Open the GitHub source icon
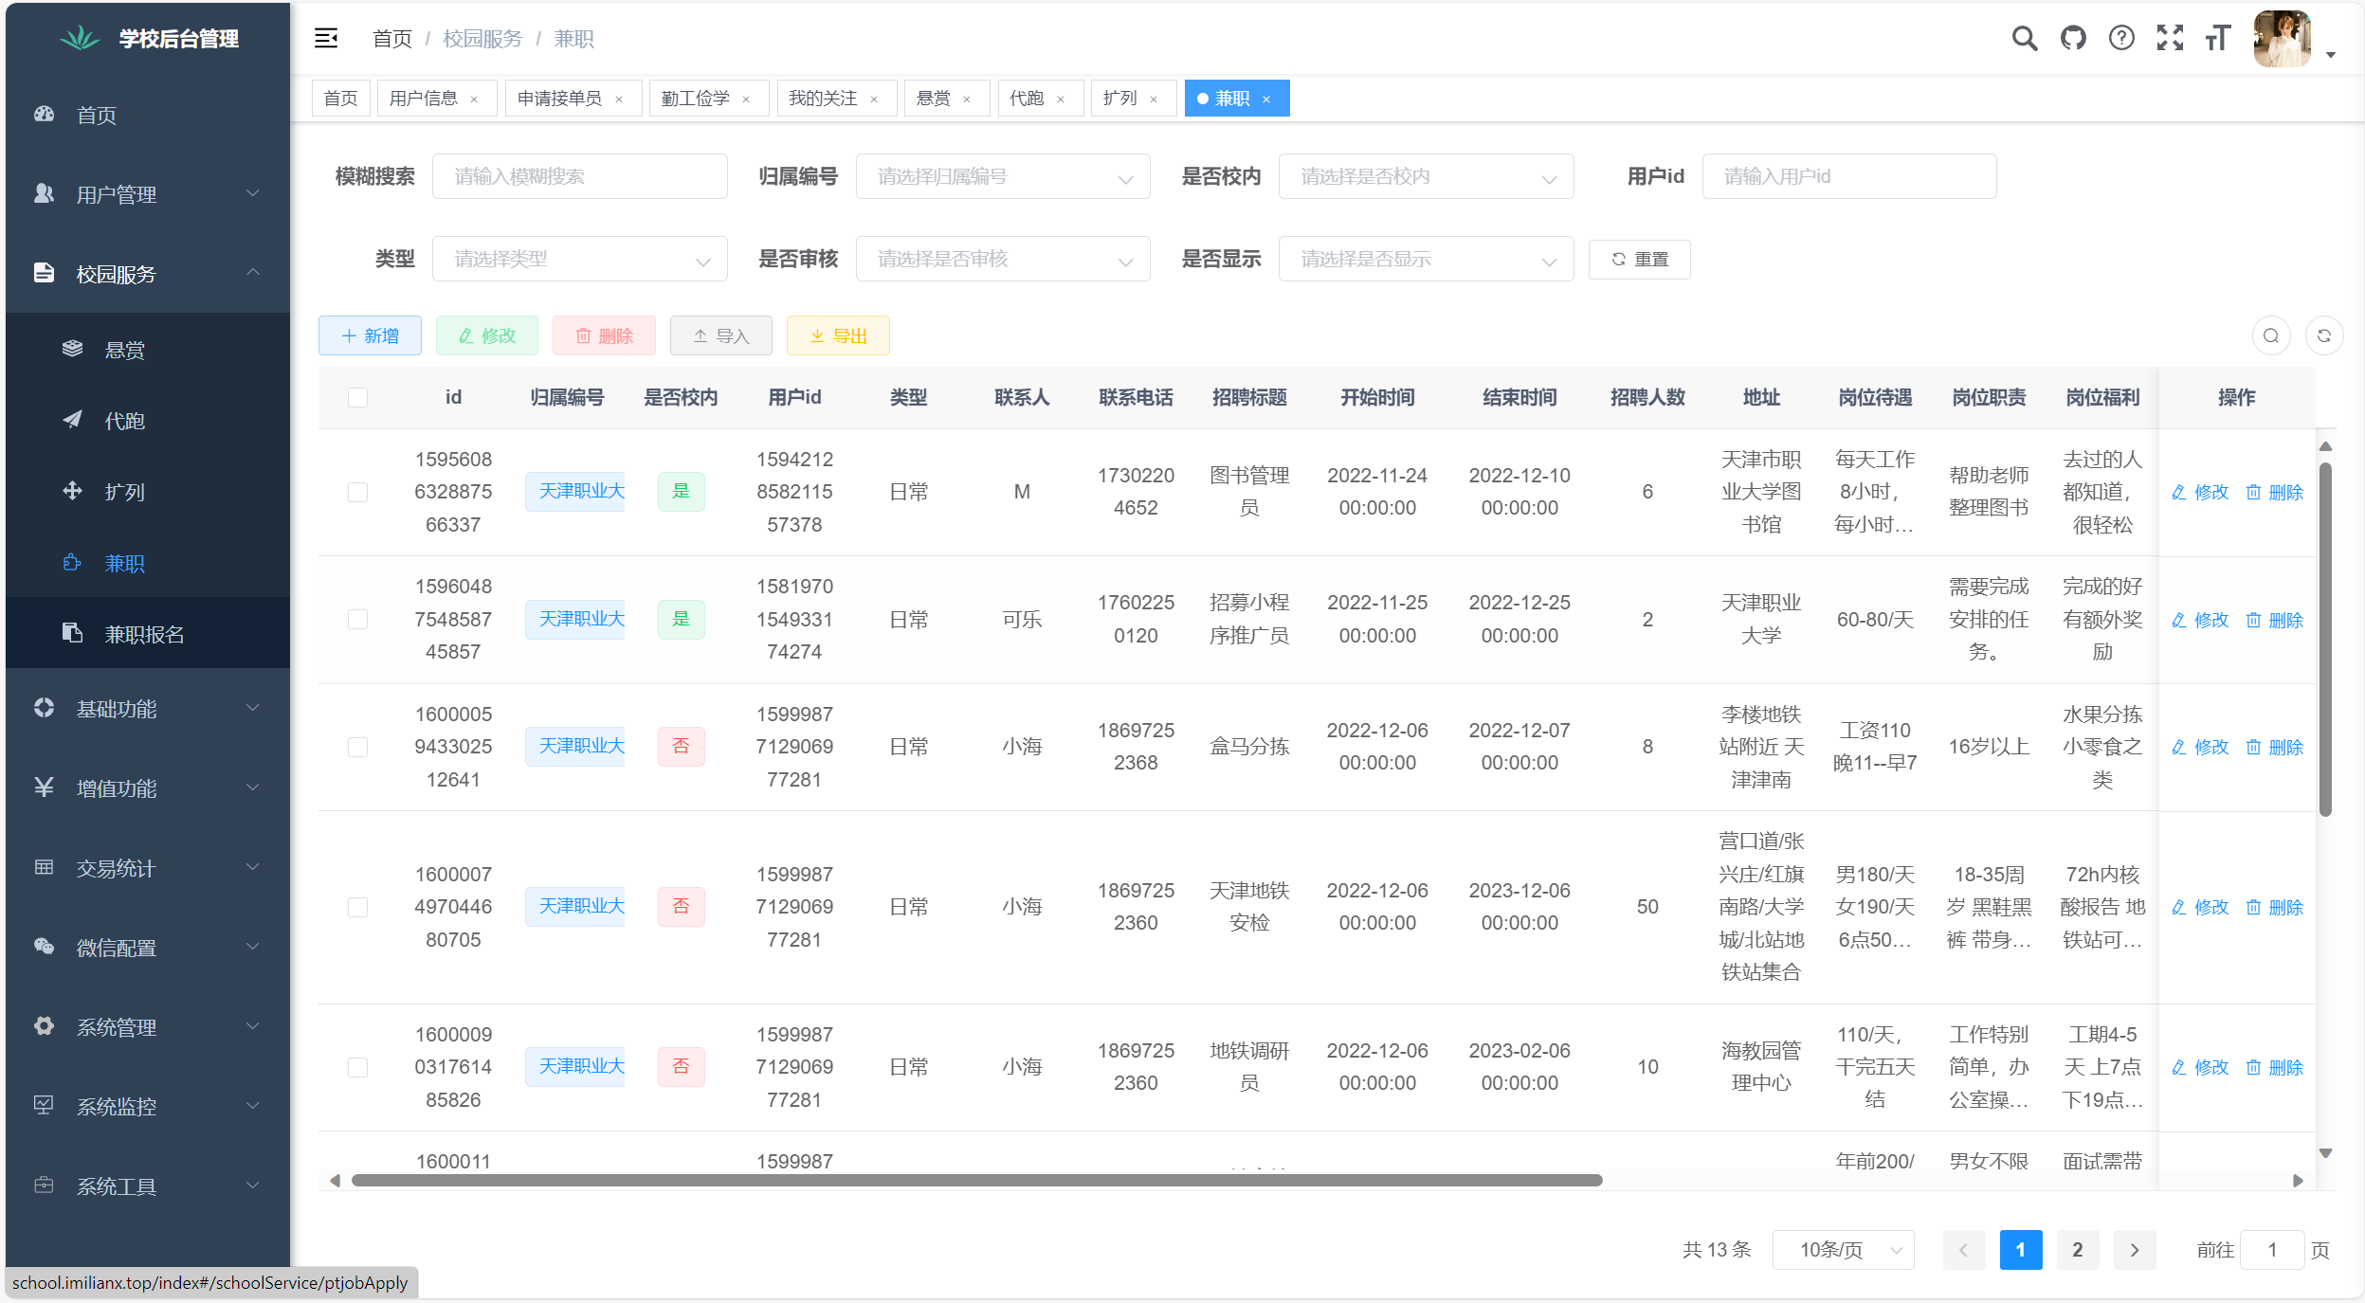Viewport: 2365px width, 1303px height. point(2073,38)
